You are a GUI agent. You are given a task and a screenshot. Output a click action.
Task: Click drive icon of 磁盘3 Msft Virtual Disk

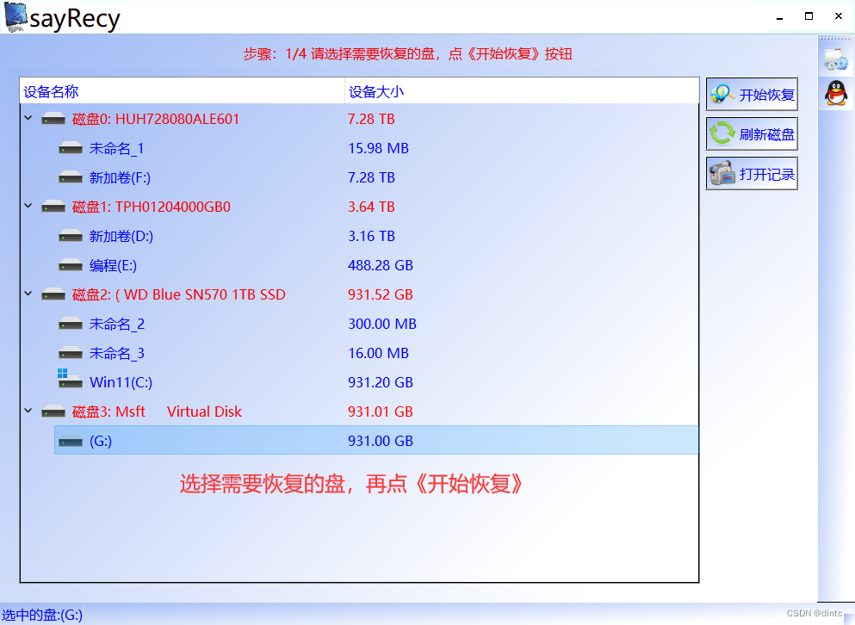pyautogui.click(x=53, y=412)
